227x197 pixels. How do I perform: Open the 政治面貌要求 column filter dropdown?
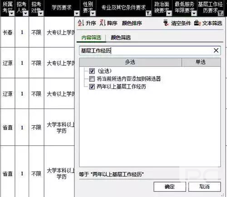(x=169, y=14)
